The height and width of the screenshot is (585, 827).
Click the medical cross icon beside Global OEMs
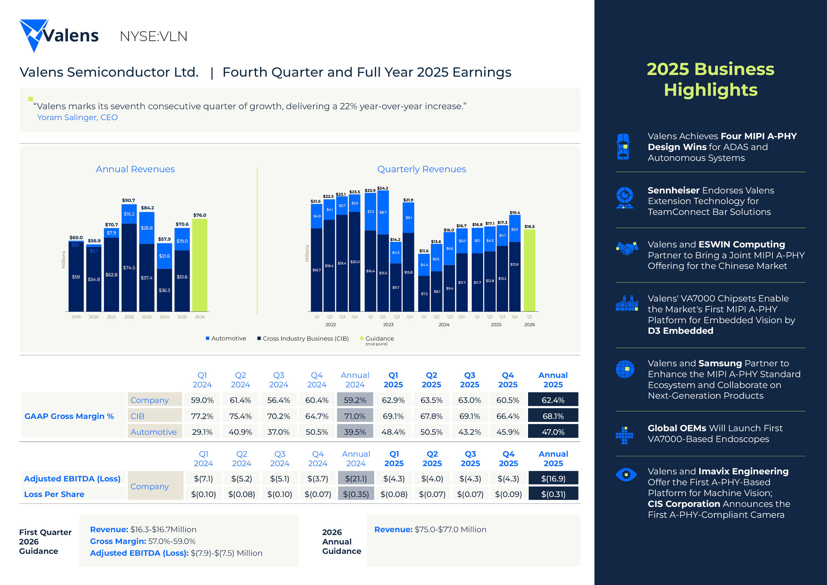point(624,435)
